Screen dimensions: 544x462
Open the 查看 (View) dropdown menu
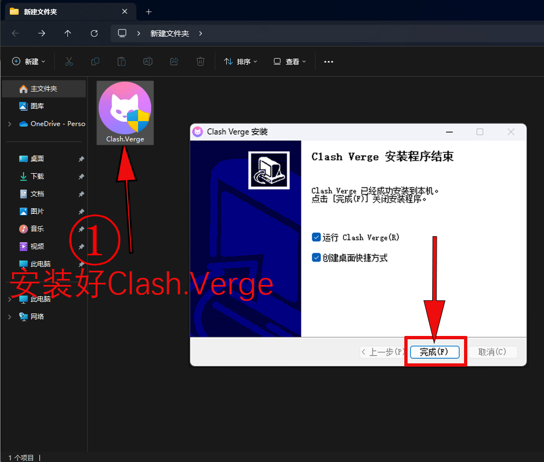click(x=290, y=62)
